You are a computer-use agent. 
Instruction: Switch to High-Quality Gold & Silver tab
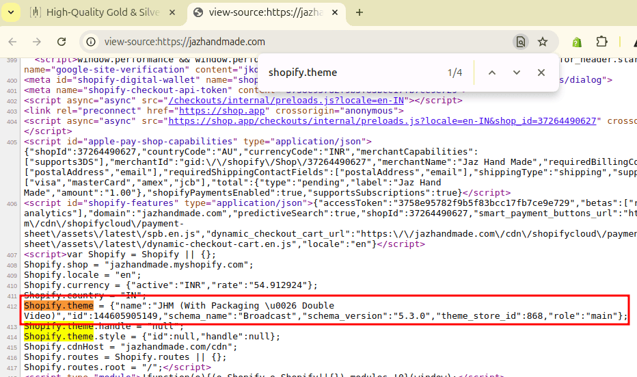pos(103,12)
